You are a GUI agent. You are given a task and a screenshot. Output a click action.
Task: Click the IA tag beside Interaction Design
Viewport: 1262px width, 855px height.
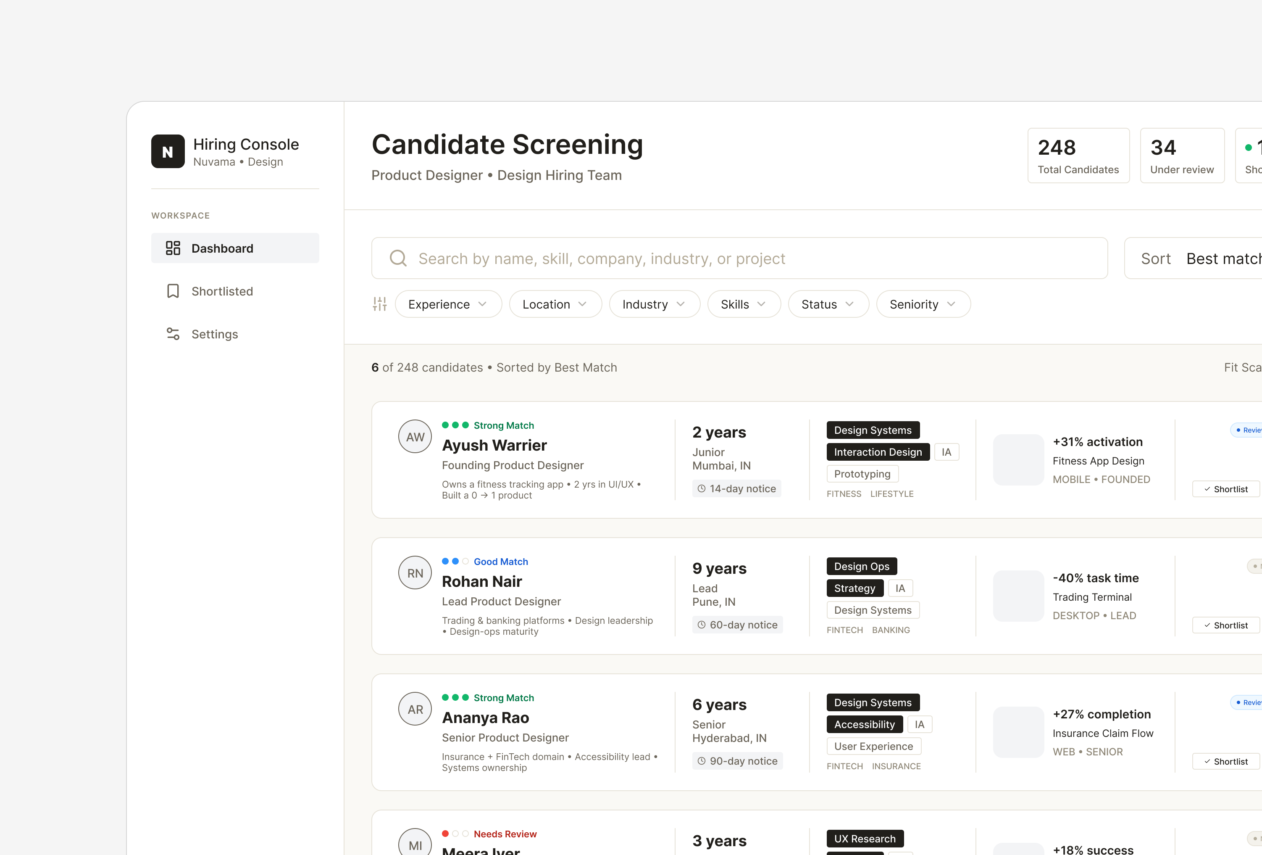(x=946, y=452)
